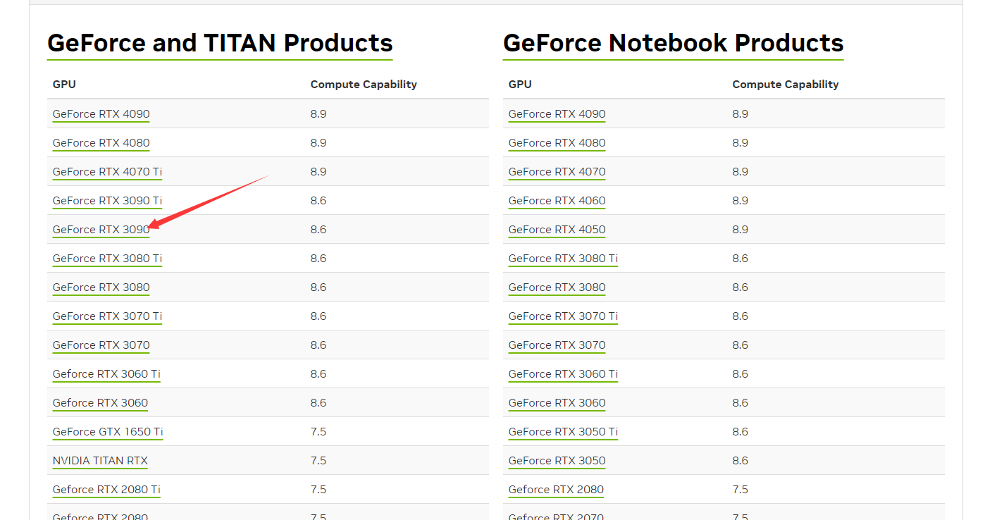Click GPU column header in Notebook Products table
Screen dimensions: 985x520
[520, 85]
